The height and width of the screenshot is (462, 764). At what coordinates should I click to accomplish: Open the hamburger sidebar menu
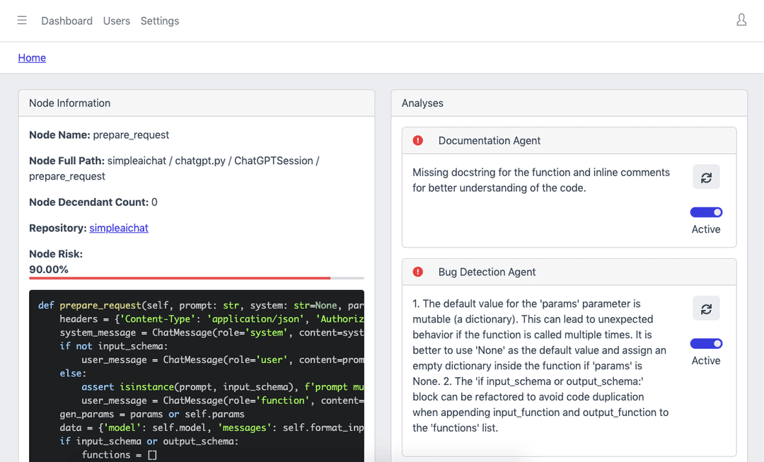(22, 21)
